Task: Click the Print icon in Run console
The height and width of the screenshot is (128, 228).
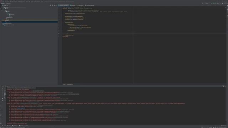Action: pyautogui.click(x=5, y=96)
